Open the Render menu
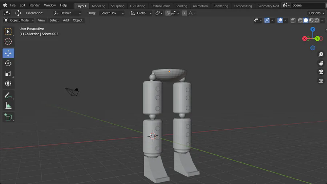Image resolution: width=327 pixels, height=184 pixels. tap(35, 5)
